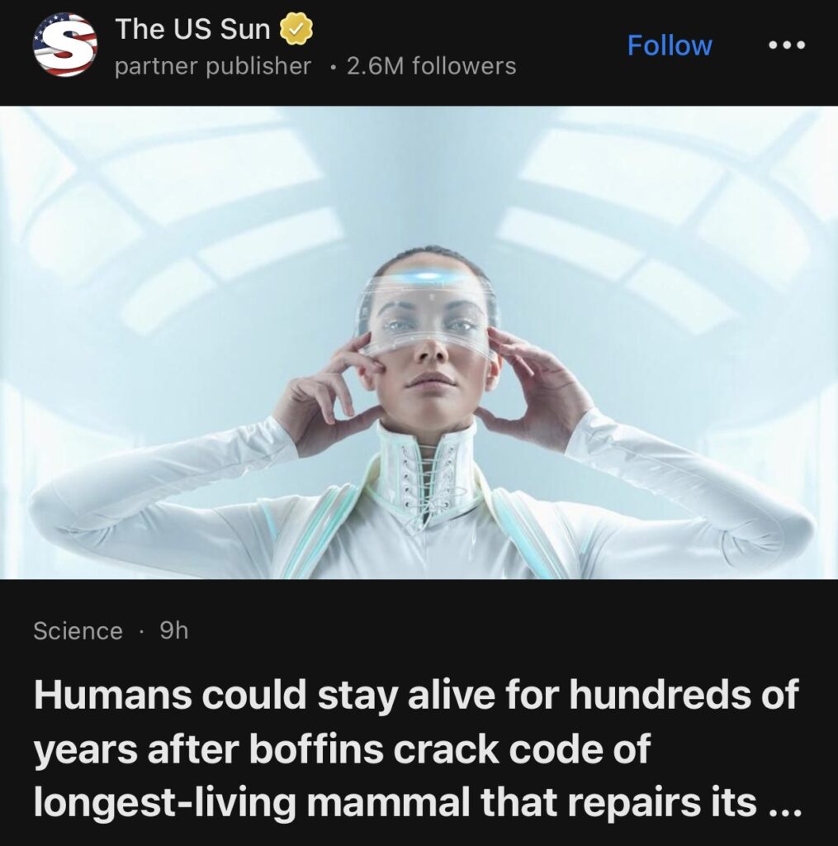Tap the gold verified badge

pos(296,29)
